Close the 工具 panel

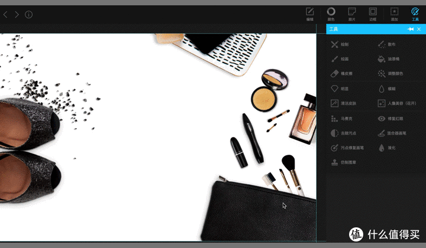pos(419,29)
